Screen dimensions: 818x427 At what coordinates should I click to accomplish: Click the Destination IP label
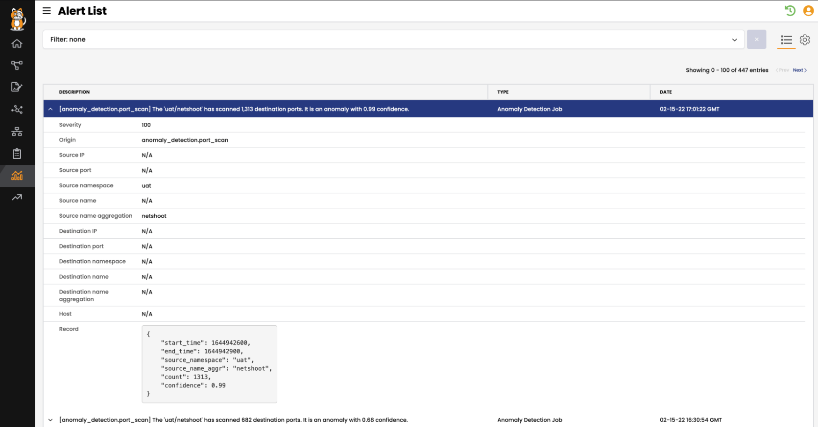coord(78,231)
